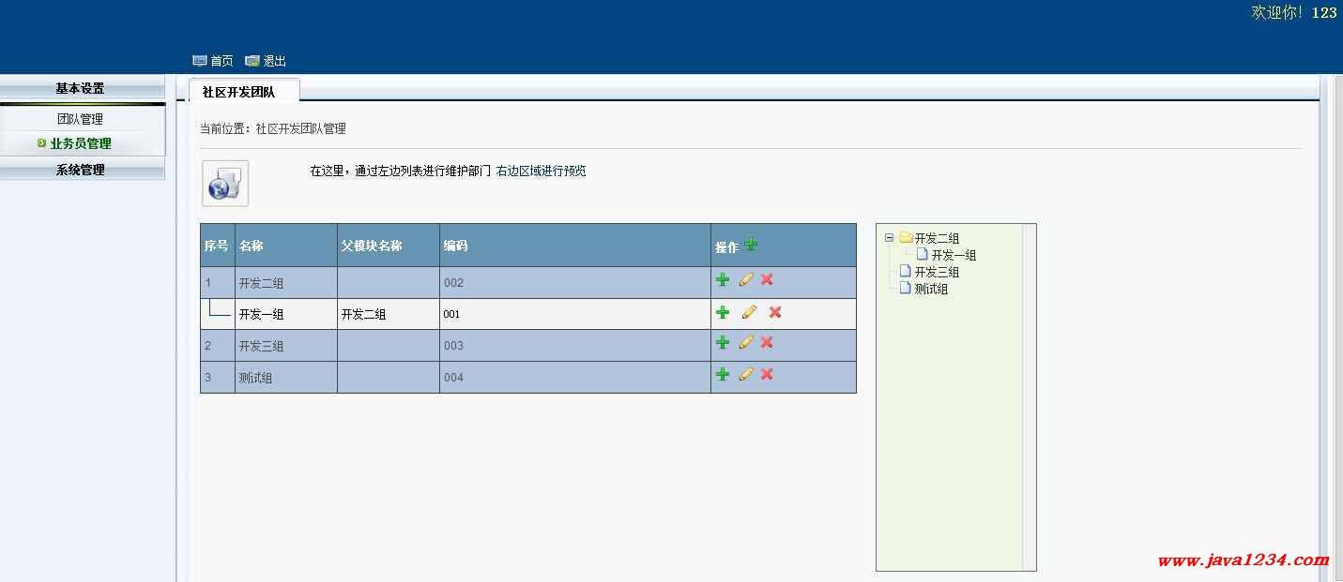This screenshot has width=1343, height=582.
Task: Collapse the 开发二组 node in the tree
Action: click(x=889, y=238)
